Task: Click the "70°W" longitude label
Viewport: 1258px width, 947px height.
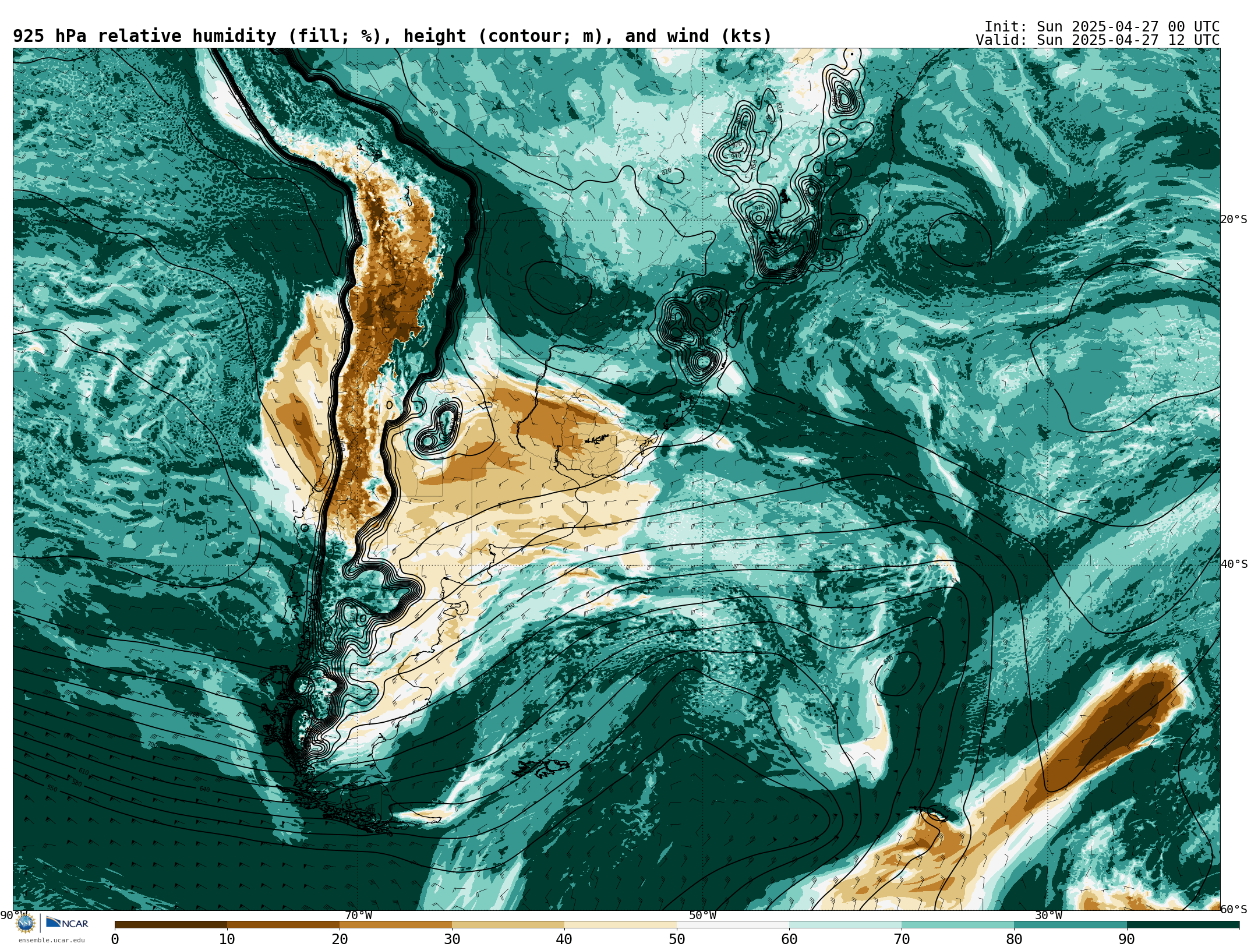Action: click(x=358, y=915)
